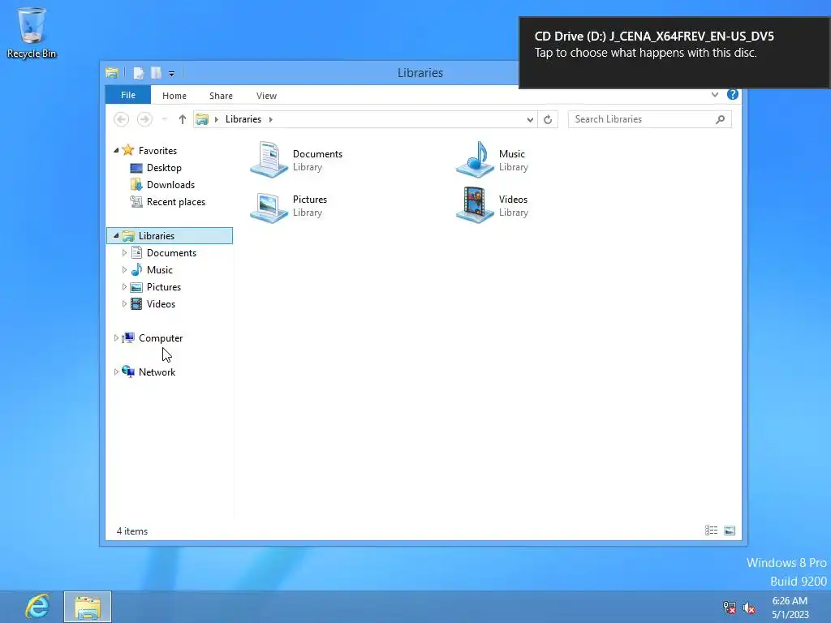Select Downloads under Favorites
The image size is (831, 623).
(x=170, y=185)
